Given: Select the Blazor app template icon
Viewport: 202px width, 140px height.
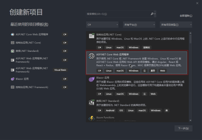Looking at the screenshot, I should click(x=92, y=79).
